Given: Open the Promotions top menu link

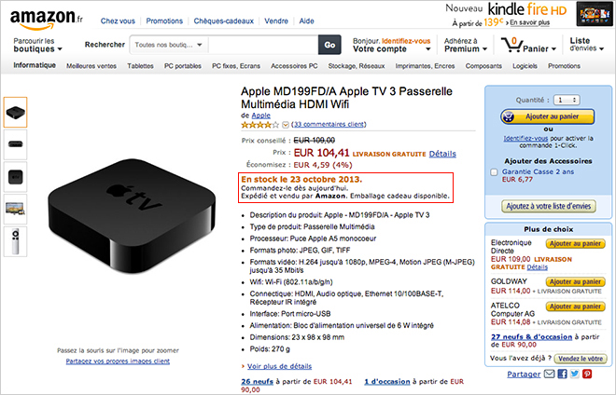Looking at the screenshot, I should (164, 20).
